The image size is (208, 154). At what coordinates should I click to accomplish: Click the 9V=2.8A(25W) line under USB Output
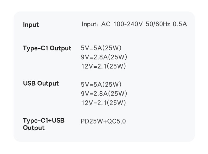[x=104, y=94]
